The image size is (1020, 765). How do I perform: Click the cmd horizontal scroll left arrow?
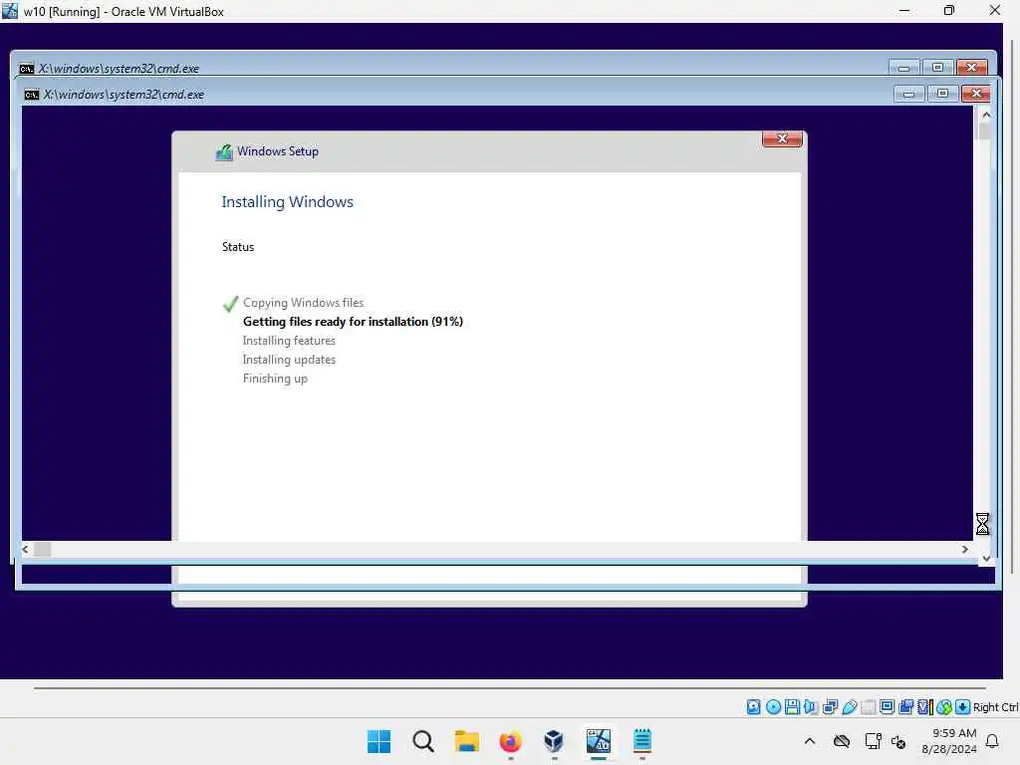tap(25, 550)
